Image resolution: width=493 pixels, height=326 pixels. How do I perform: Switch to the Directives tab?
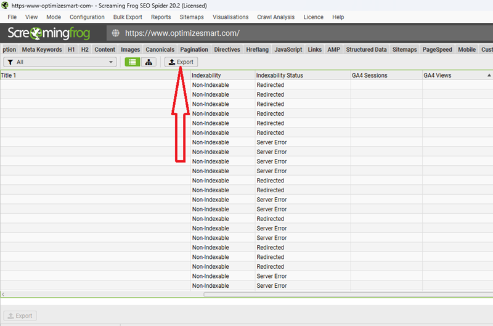click(227, 49)
